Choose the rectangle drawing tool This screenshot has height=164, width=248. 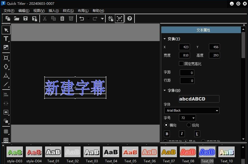tap(6, 58)
